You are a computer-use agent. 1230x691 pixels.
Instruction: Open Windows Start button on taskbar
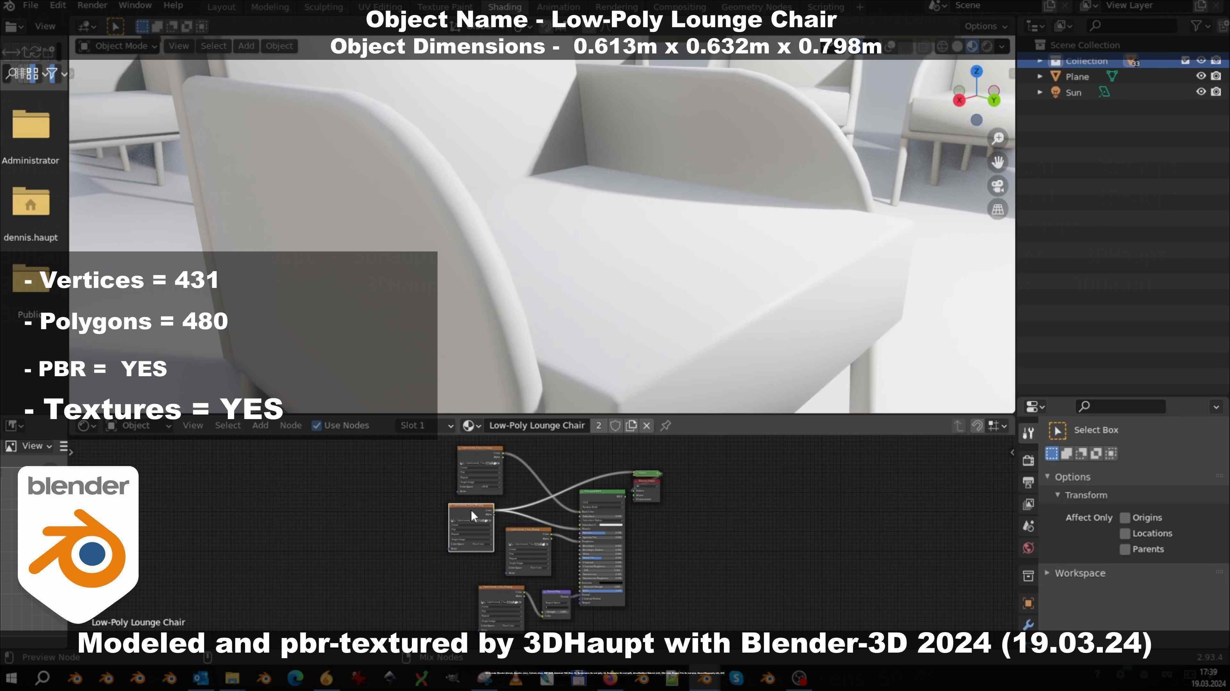[x=12, y=678]
